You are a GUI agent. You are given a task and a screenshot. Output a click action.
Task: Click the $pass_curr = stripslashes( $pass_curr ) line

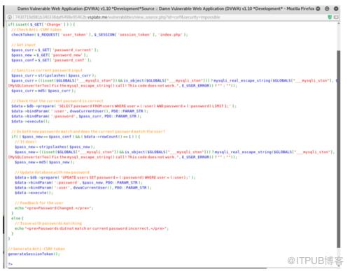54,75
